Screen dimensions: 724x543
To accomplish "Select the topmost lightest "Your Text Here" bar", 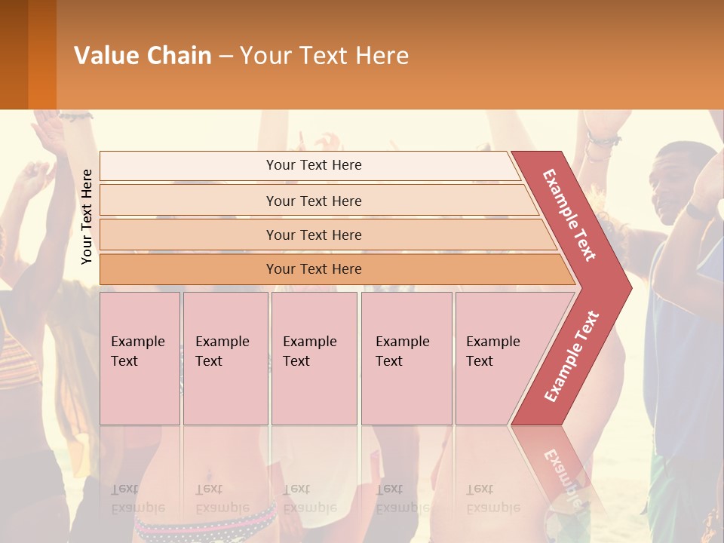I will point(313,165).
